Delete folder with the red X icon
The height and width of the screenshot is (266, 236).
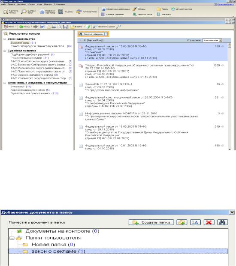(209, 222)
